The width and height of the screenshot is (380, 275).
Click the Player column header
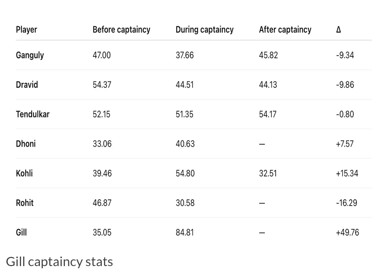click(26, 29)
